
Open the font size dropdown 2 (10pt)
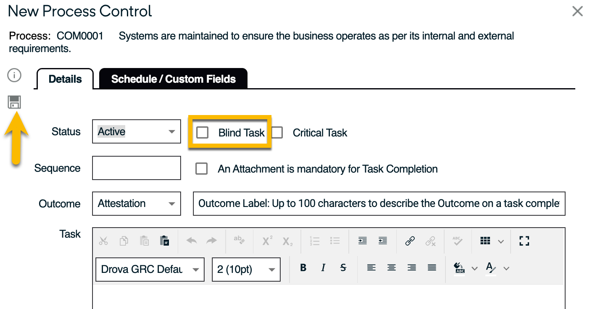[x=246, y=269]
